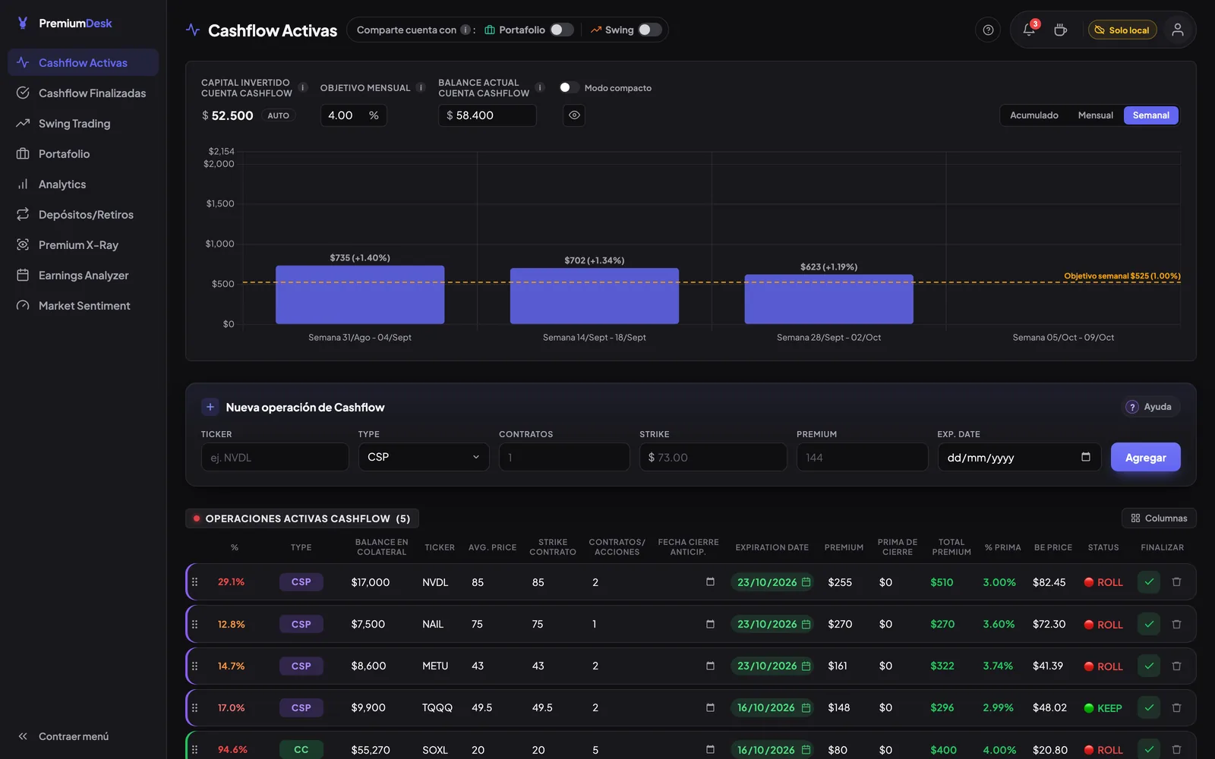Toggle Solo local mode
The width and height of the screenshot is (1215, 759).
coord(1122,30)
